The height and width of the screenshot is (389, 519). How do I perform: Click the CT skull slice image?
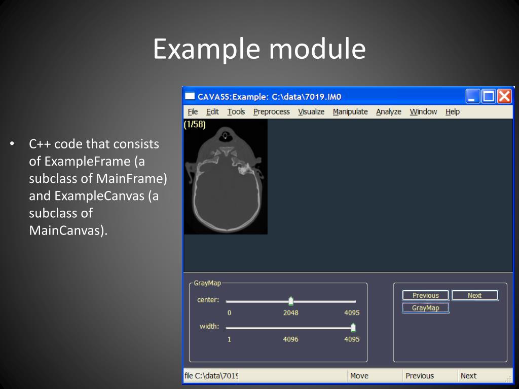226,177
